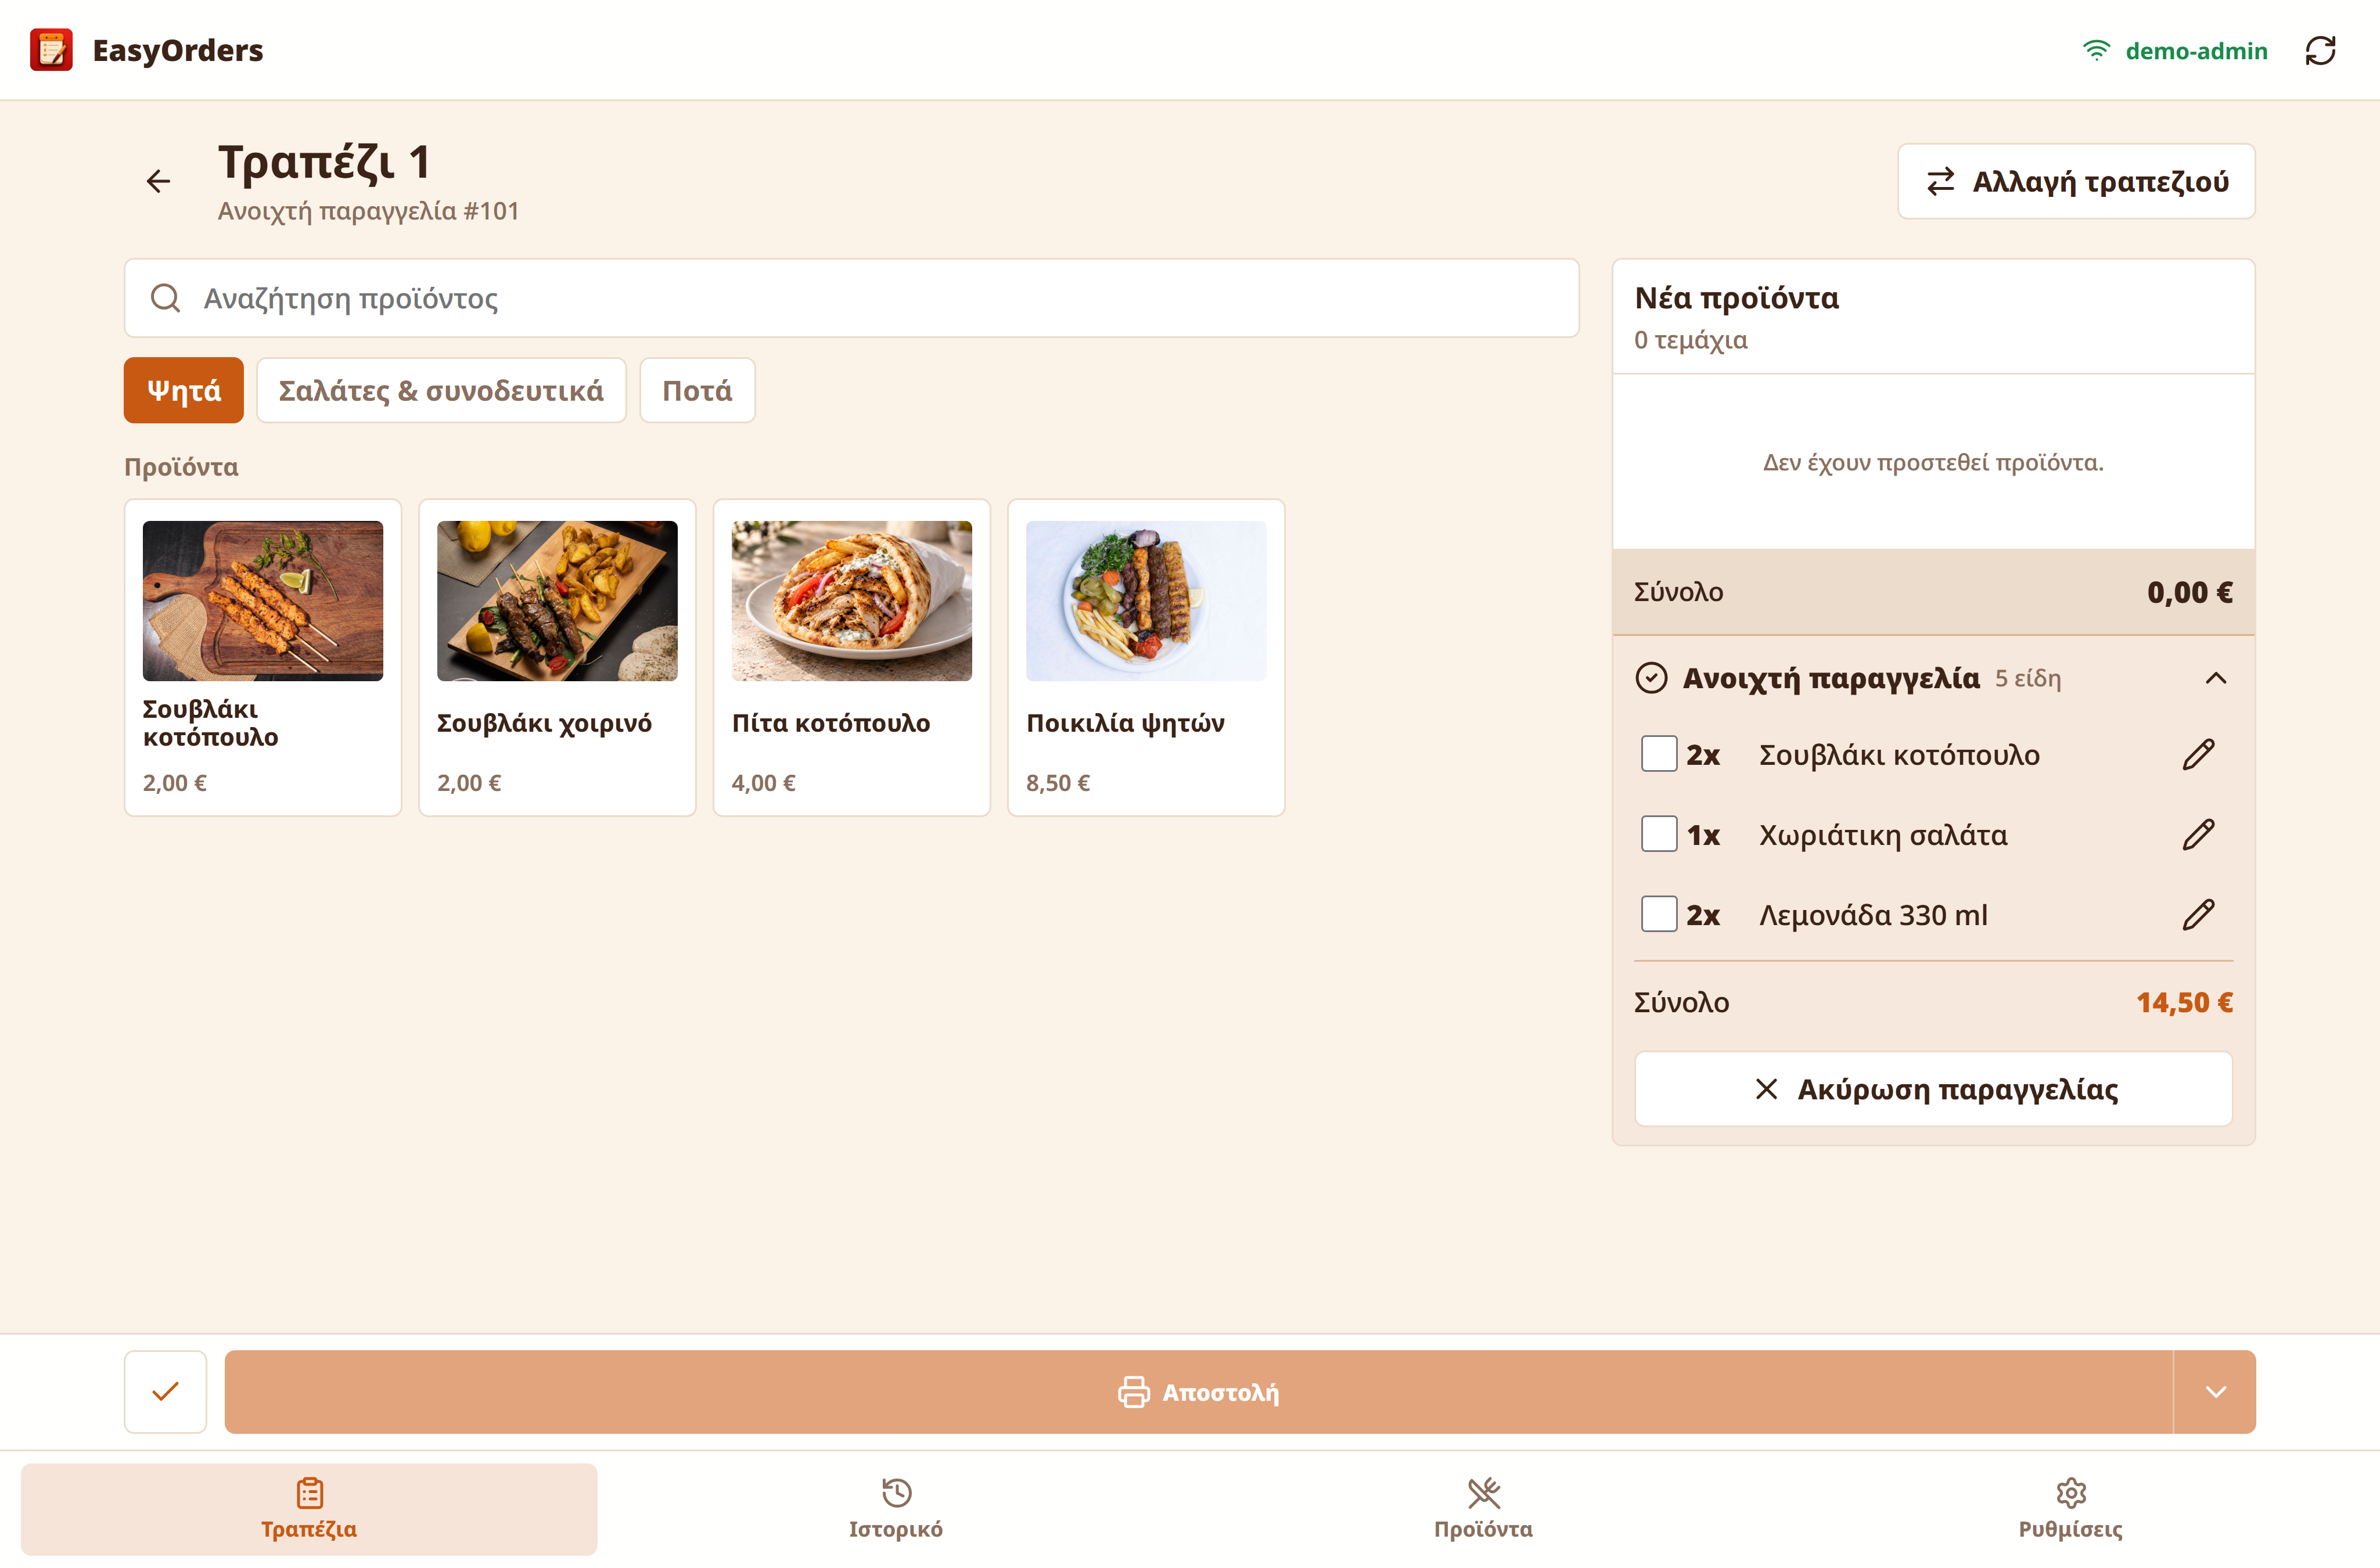Open the Ρυθμίσεις tab

2070,1509
